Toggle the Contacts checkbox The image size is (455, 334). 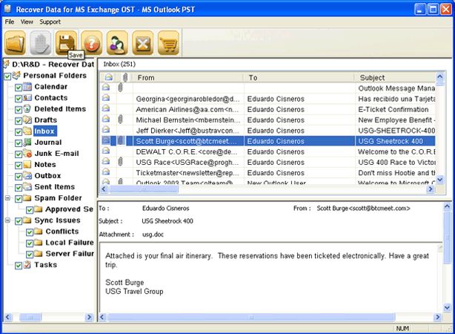click(x=19, y=99)
